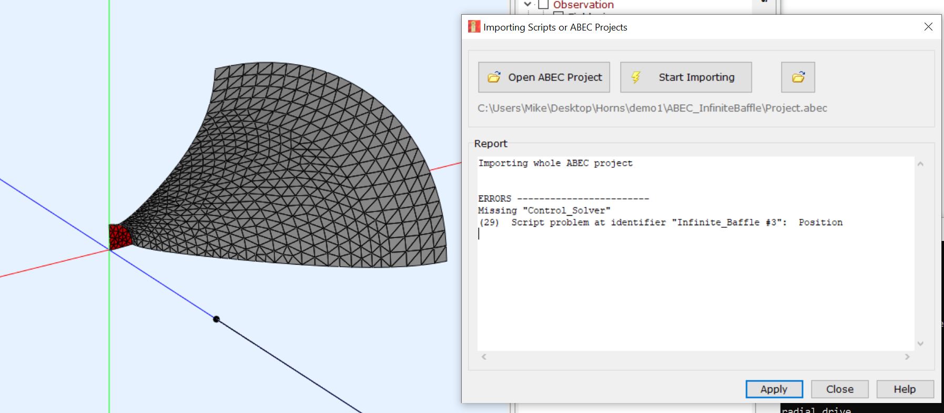Screen dimensions: 944x413
Task: Click the dialog title bar app icon
Action: [474, 27]
